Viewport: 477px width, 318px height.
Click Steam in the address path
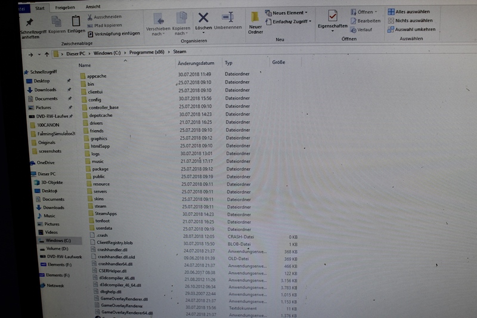point(179,52)
